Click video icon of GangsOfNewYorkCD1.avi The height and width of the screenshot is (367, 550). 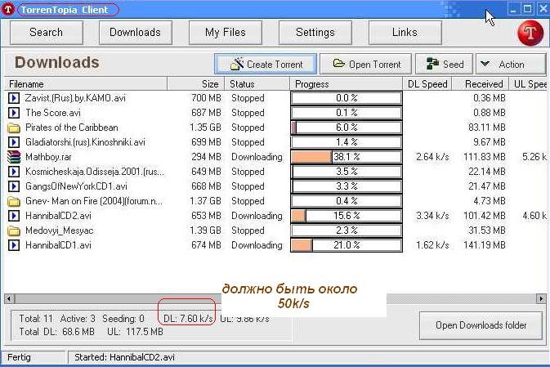[x=14, y=186]
